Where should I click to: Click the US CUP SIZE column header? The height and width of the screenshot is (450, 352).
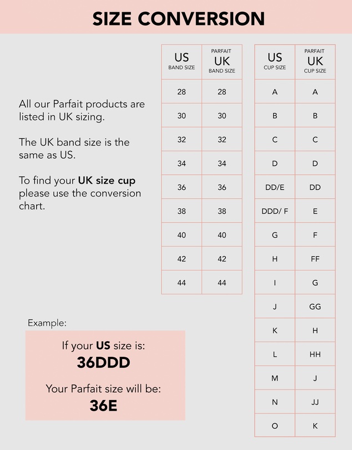point(275,62)
